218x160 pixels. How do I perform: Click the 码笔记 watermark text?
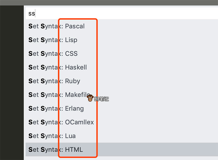click(101, 99)
